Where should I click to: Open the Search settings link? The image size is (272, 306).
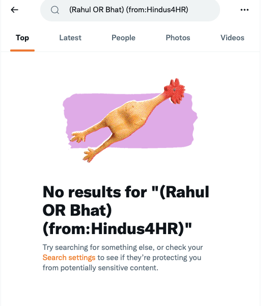pyautogui.click(x=69, y=258)
